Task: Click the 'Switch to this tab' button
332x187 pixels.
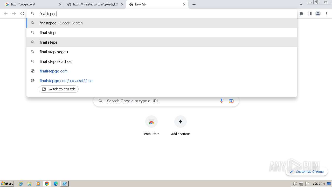Action: [x=59, y=89]
